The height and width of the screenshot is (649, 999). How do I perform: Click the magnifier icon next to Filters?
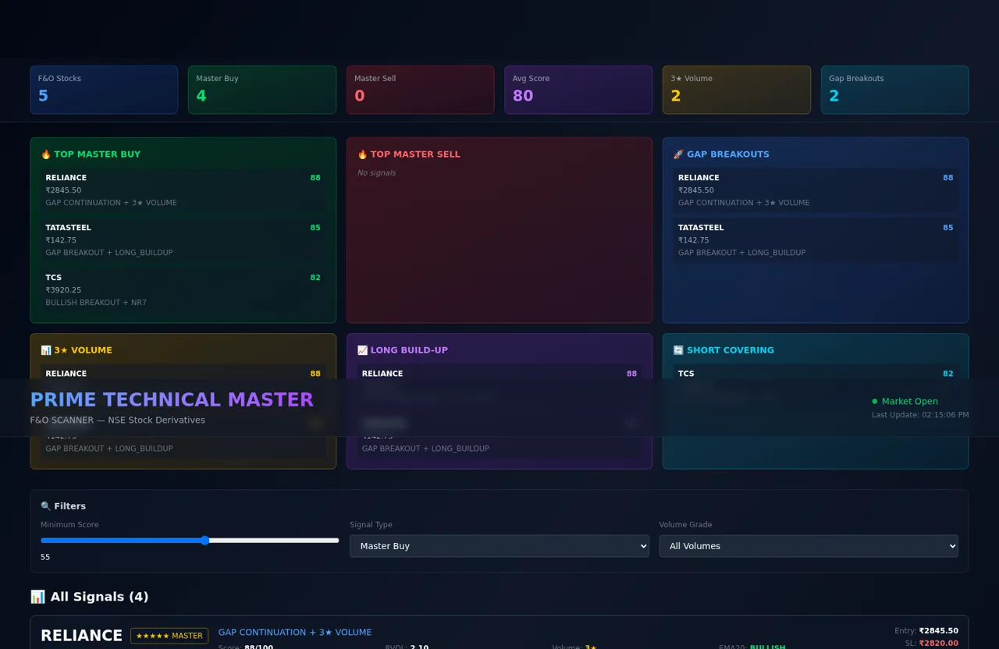click(x=46, y=506)
